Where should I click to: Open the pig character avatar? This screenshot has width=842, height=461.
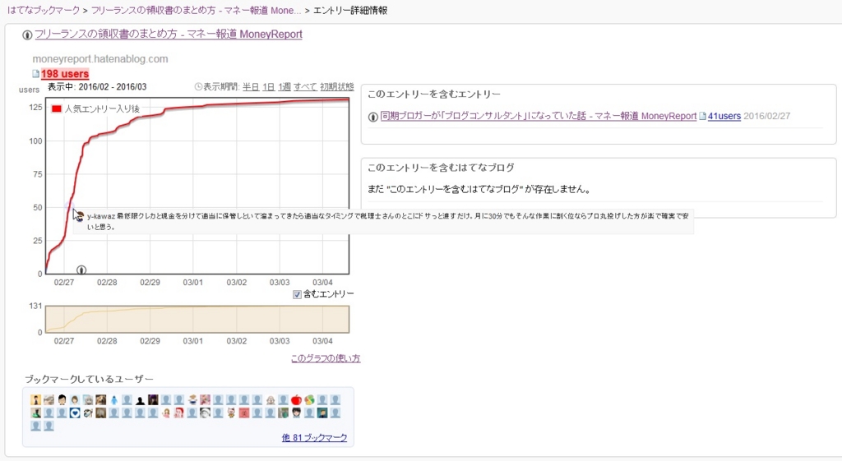tap(231, 413)
